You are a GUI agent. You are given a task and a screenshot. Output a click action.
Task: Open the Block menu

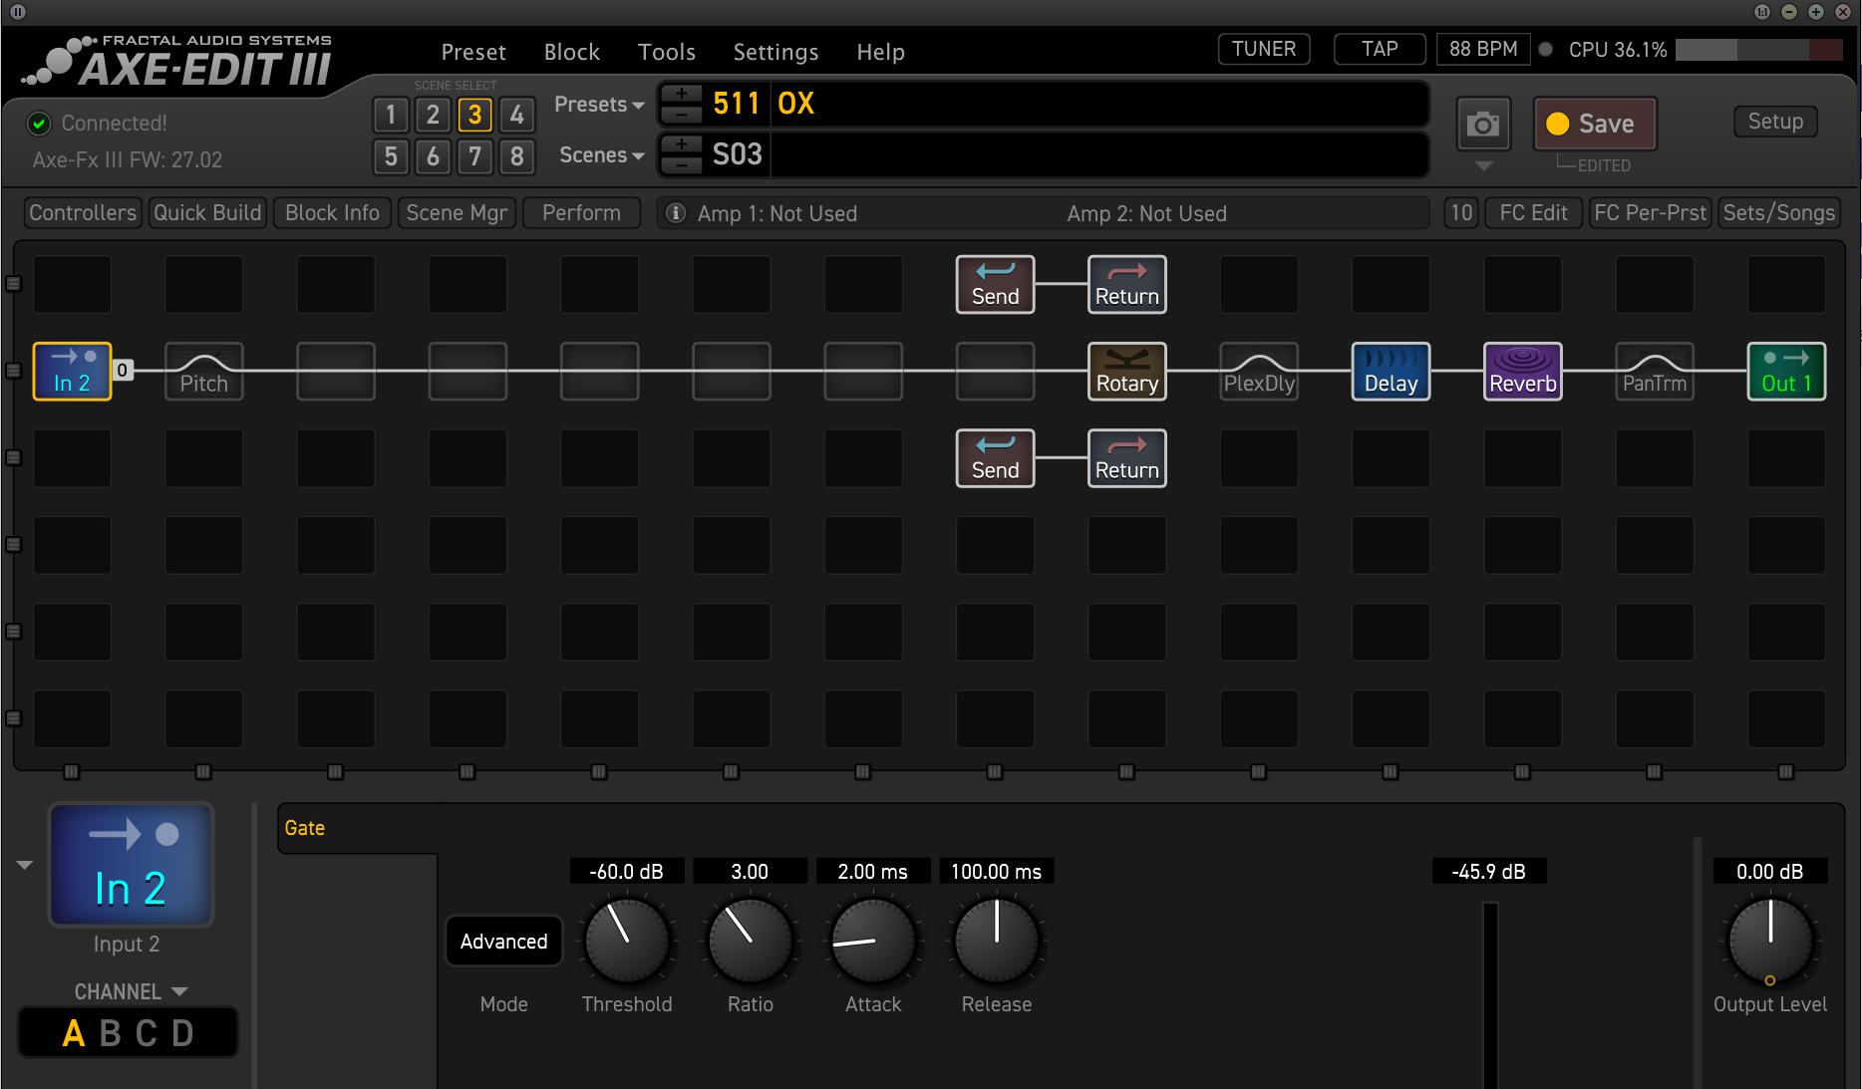(571, 52)
